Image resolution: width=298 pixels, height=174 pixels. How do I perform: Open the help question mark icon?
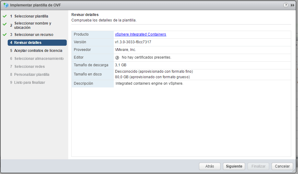point(286,5)
